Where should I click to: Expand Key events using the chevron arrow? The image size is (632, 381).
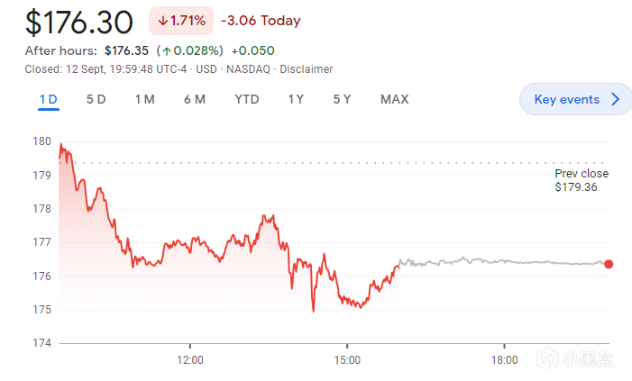617,99
